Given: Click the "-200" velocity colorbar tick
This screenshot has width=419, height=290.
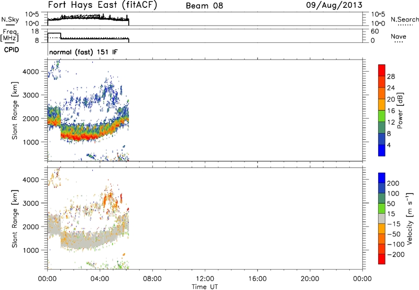Looking at the screenshot, I should tap(396, 254).
